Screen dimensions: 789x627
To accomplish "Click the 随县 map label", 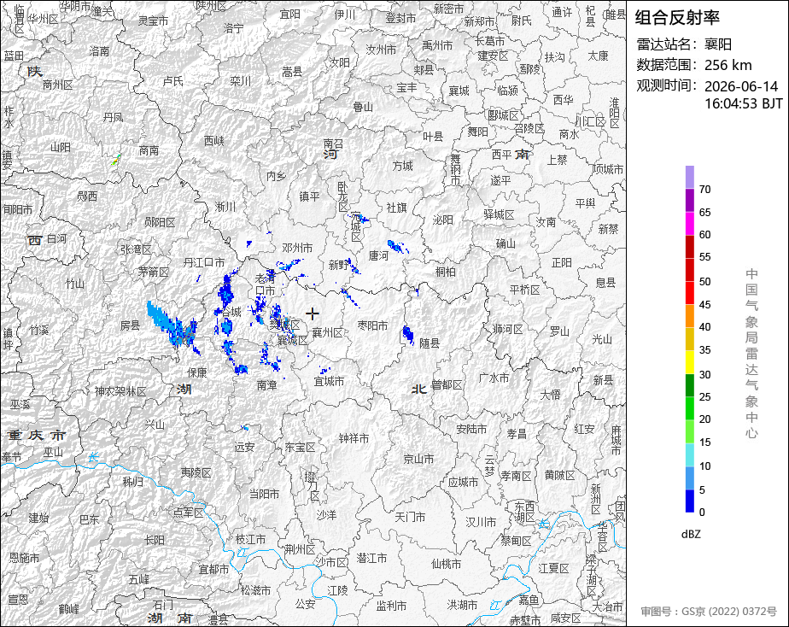I will [430, 343].
